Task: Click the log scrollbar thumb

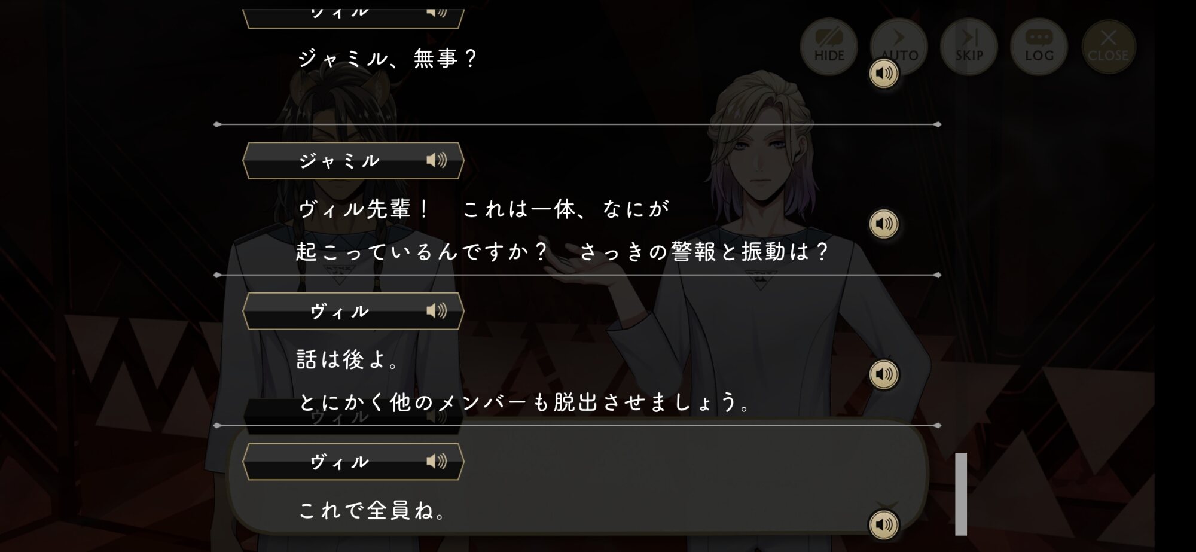Action: (x=961, y=494)
